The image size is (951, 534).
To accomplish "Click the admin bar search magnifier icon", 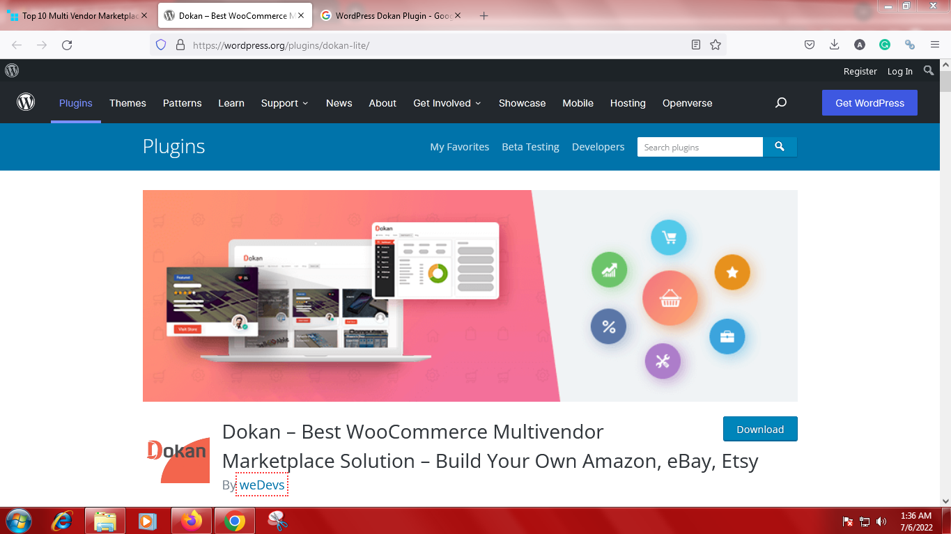I will click(x=929, y=70).
